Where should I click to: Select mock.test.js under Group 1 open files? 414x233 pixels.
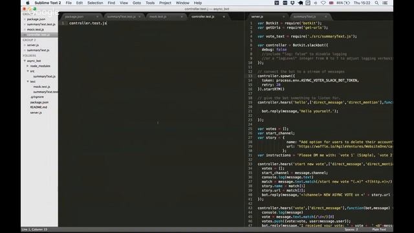36,30
